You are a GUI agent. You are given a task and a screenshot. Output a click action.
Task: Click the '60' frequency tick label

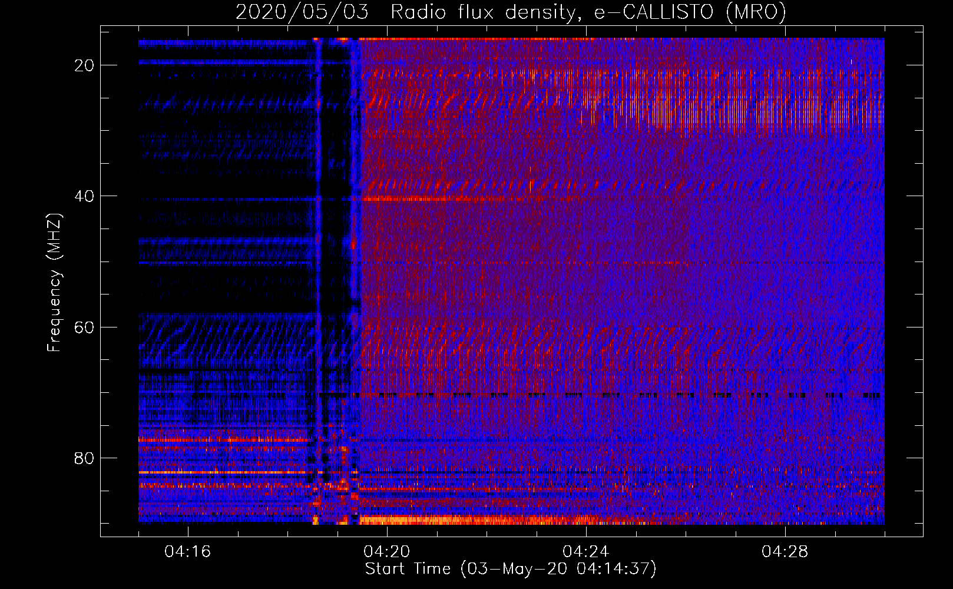84,327
